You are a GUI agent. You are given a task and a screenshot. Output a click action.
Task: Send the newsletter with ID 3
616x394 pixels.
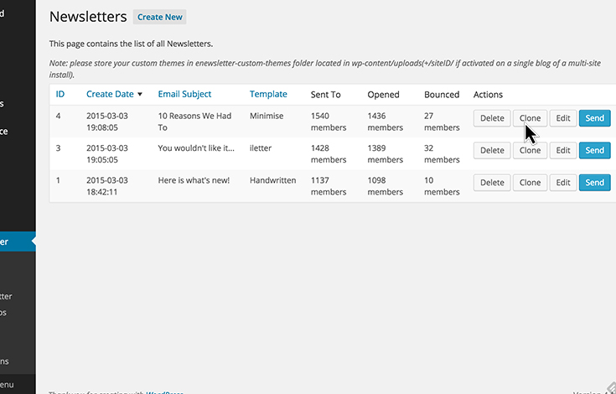594,151
